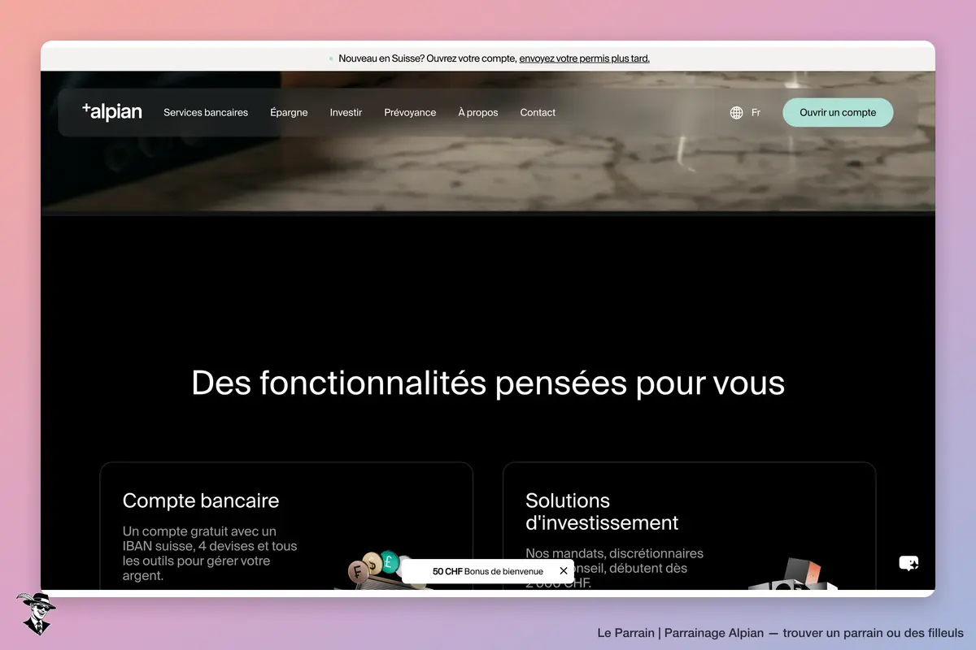Expand the Services bancaires menu
Viewport: 976px width, 650px height.
(206, 113)
